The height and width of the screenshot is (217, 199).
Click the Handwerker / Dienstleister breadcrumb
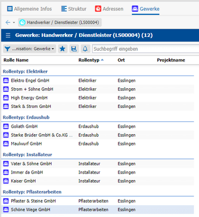tap(60, 22)
